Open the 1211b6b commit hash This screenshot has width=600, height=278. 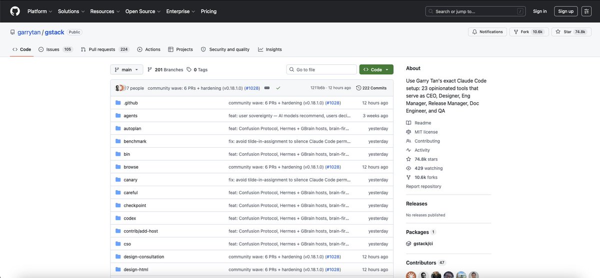tap(317, 88)
